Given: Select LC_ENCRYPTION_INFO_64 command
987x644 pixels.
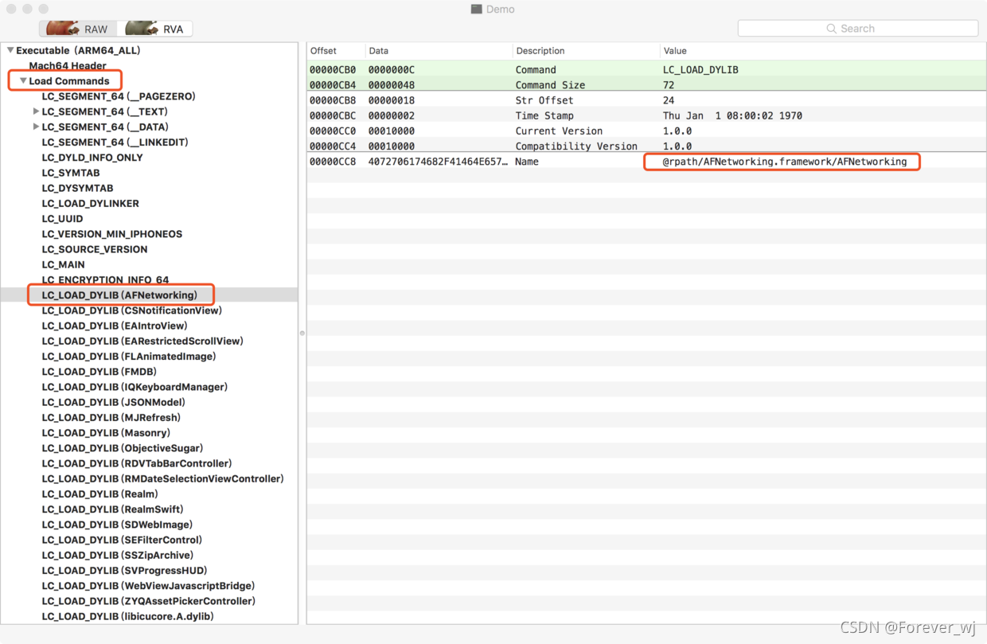Looking at the screenshot, I should click(x=105, y=279).
